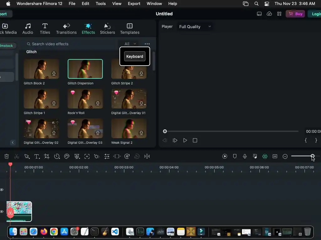321x240 pixels.
Task: Click the Render Preview dotted play icon
Action: pyautogui.click(x=225, y=156)
